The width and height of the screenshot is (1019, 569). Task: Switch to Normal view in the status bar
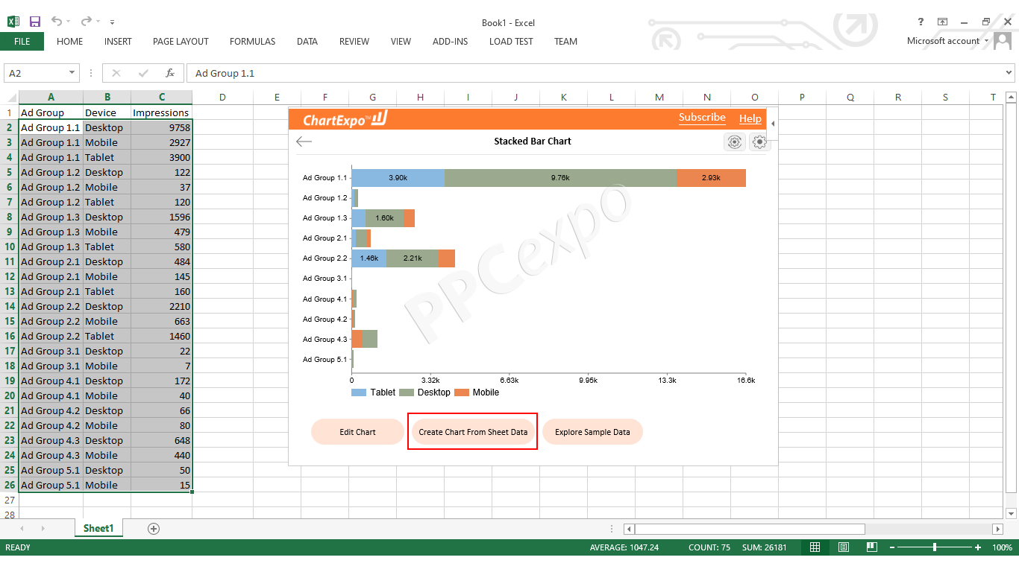point(814,547)
